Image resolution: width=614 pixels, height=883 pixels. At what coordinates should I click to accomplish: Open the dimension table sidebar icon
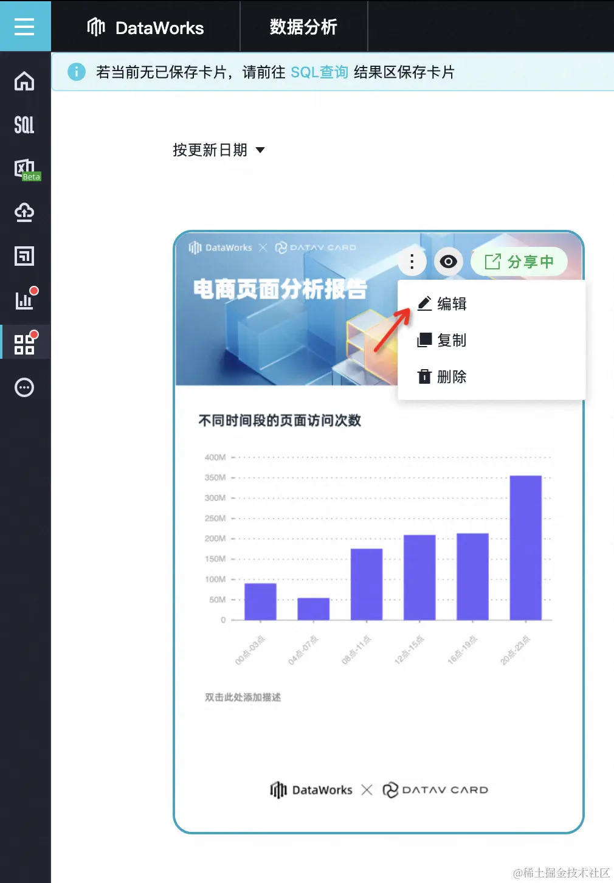coord(24,256)
